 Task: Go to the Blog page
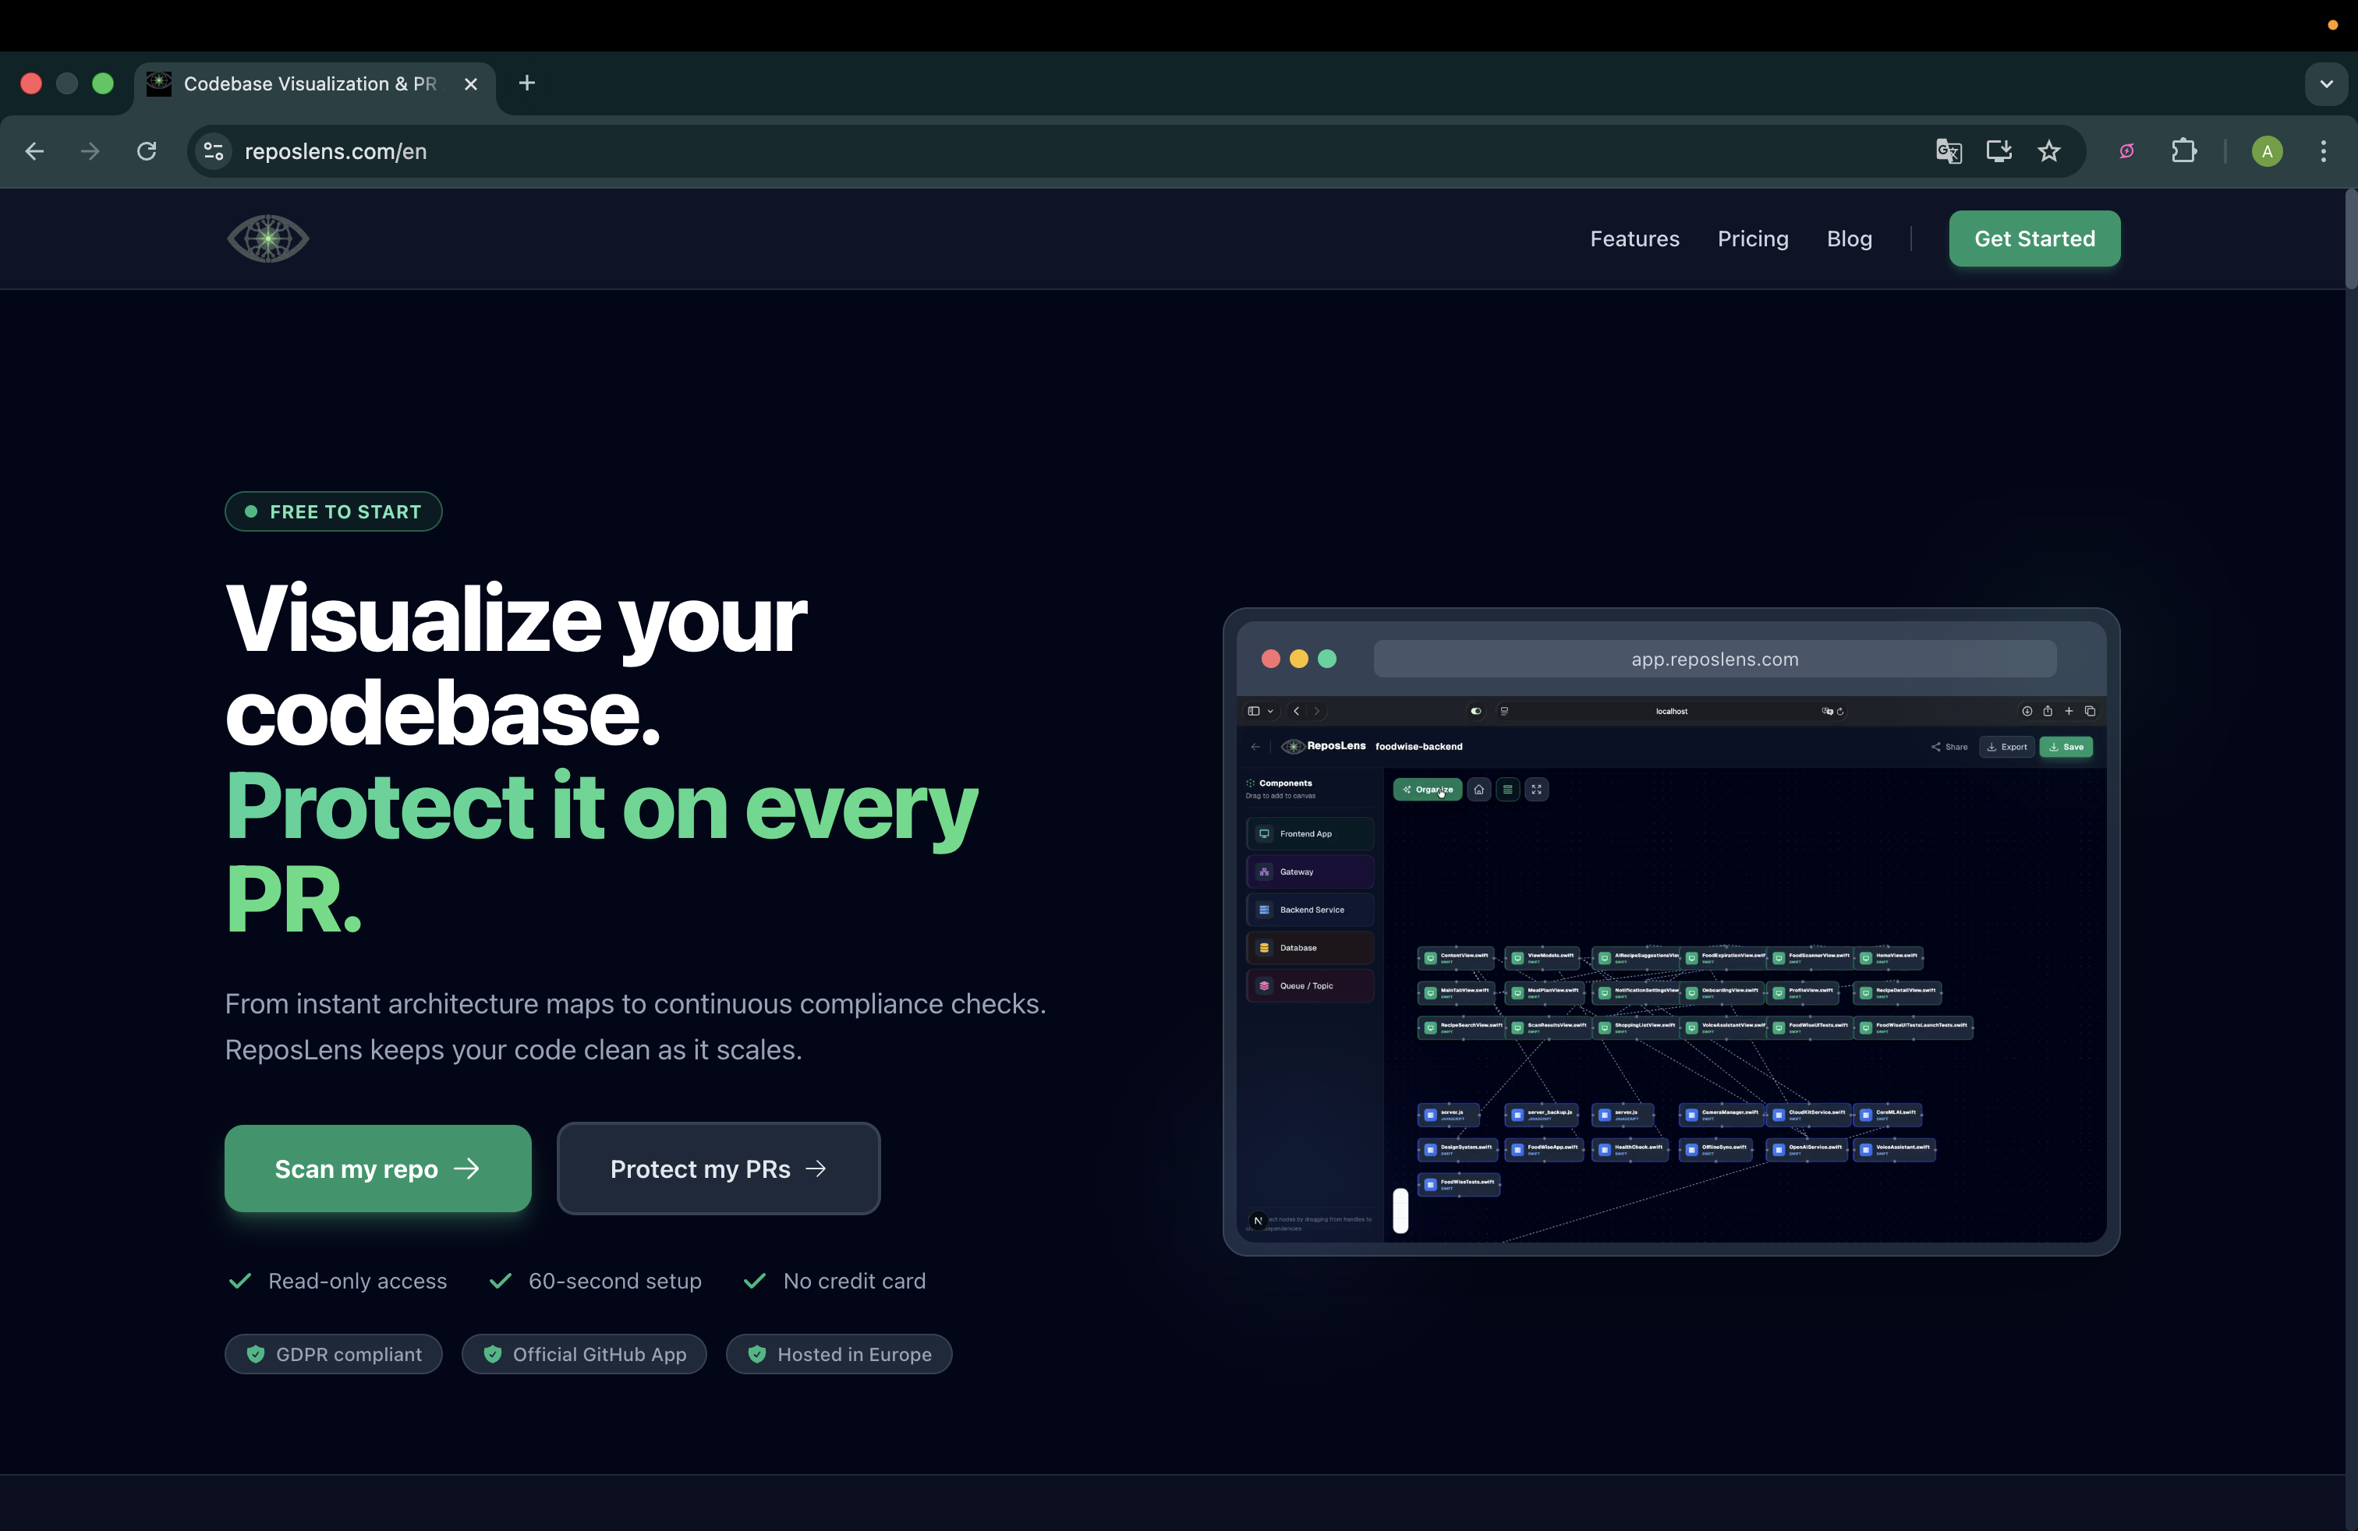(x=1849, y=239)
